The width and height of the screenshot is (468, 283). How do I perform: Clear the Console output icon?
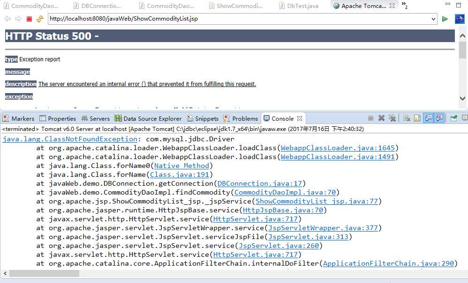pyautogui.click(x=407, y=118)
